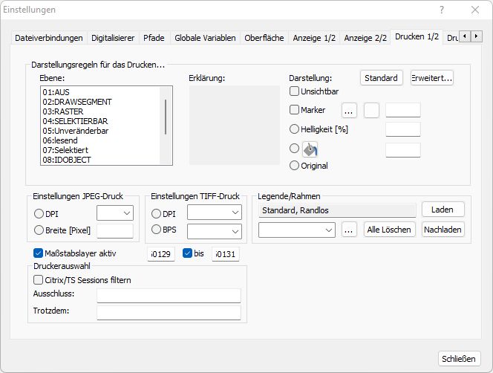Close the Einstellungen dialog window
This screenshot has width=493, height=373.
475,10
